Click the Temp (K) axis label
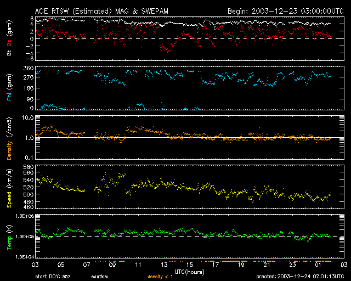Image resolution: width=351 pixels, height=281 pixels. [9, 238]
